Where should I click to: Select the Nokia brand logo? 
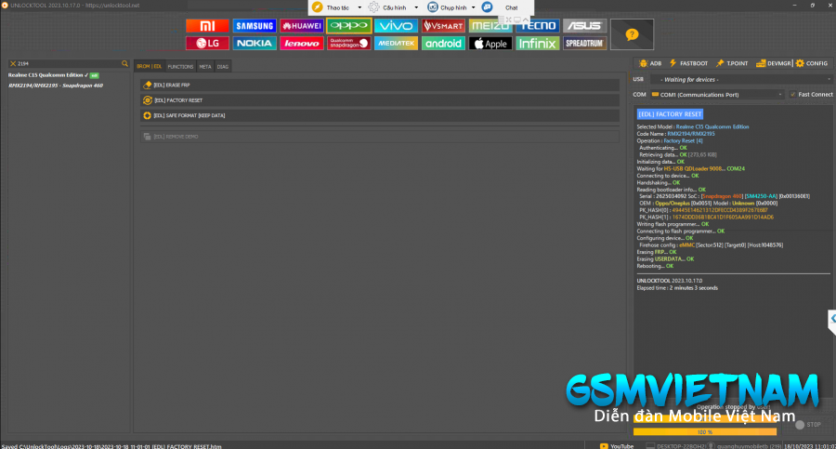tap(255, 44)
